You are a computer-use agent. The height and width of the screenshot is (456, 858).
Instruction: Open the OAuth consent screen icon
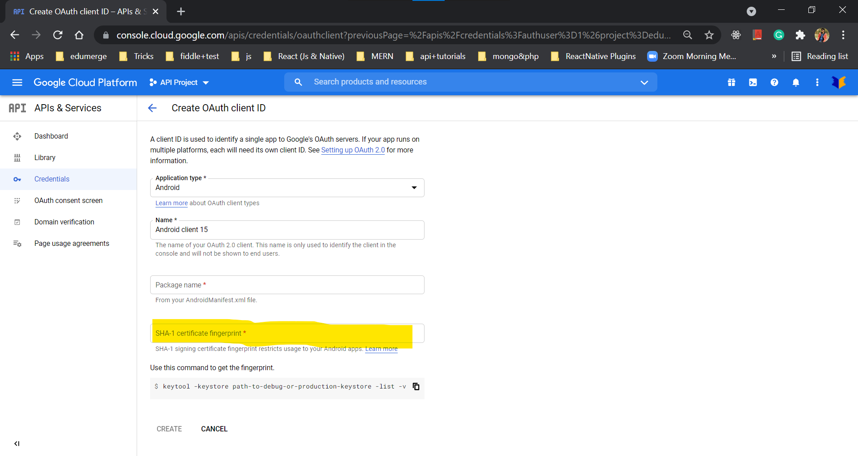point(17,200)
